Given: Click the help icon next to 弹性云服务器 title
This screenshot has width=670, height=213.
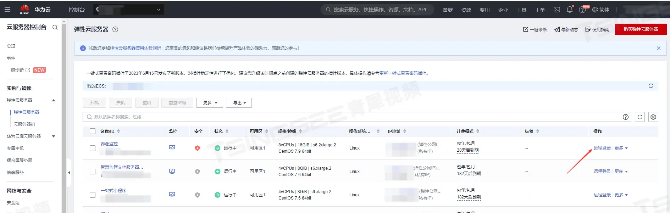Looking at the screenshot, I should [x=115, y=29].
